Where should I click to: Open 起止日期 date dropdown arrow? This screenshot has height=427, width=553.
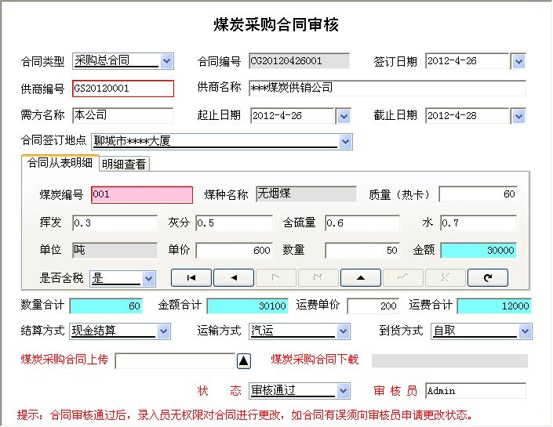coord(344,116)
